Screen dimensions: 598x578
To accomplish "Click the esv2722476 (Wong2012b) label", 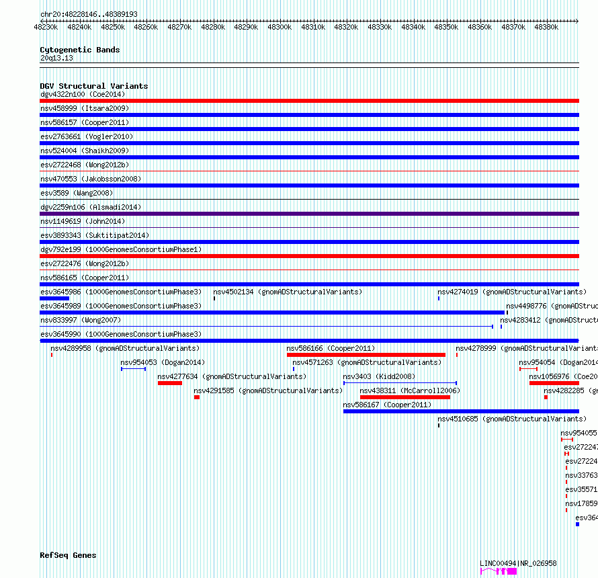I will (x=85, y=263).
